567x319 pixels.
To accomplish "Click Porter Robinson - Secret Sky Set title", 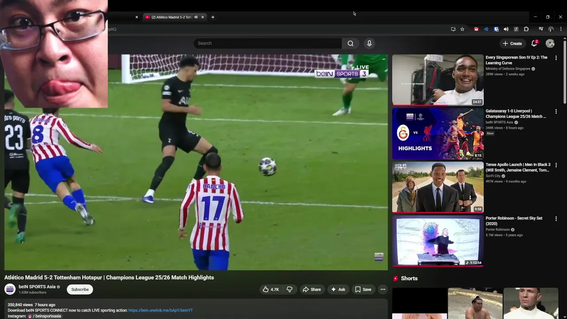I will pyautogui.click(x=514, y=221).
